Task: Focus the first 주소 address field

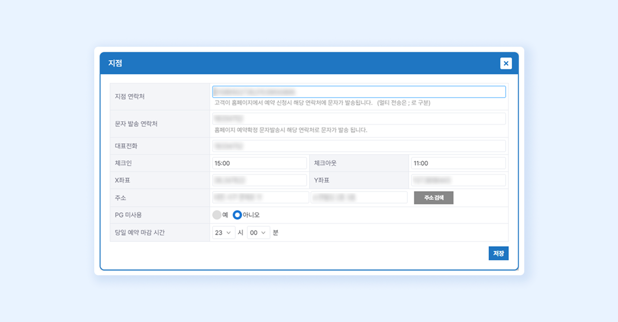Action: point(261,197)
